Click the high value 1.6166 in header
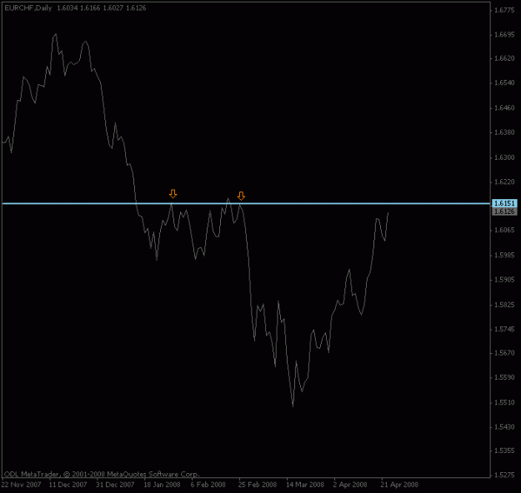 pos(90,8)
